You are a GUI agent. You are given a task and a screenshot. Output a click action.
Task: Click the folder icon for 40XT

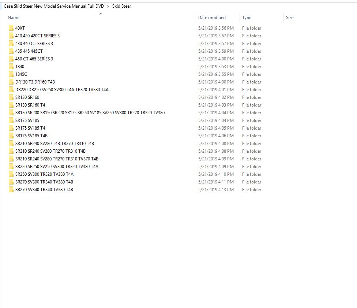click(x=11, y=28)
